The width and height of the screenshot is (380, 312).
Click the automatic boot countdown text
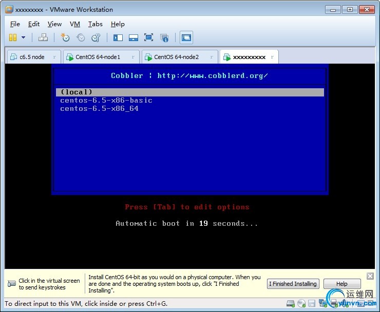[186, 223]
